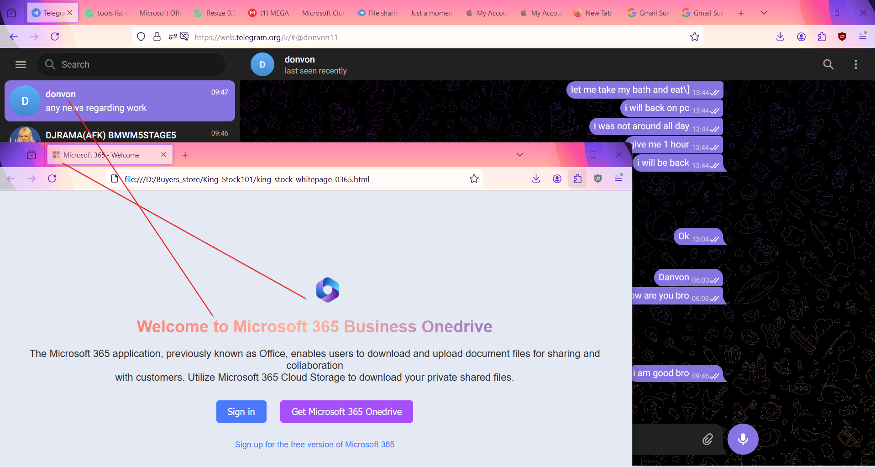Image resolution: width=875 pixels, height=467 pixels.
Task: Click the voice message microphone button
Action: (743, 439)
